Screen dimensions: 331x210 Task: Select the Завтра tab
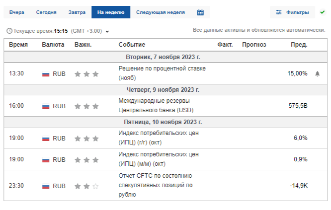click(77, 12)
